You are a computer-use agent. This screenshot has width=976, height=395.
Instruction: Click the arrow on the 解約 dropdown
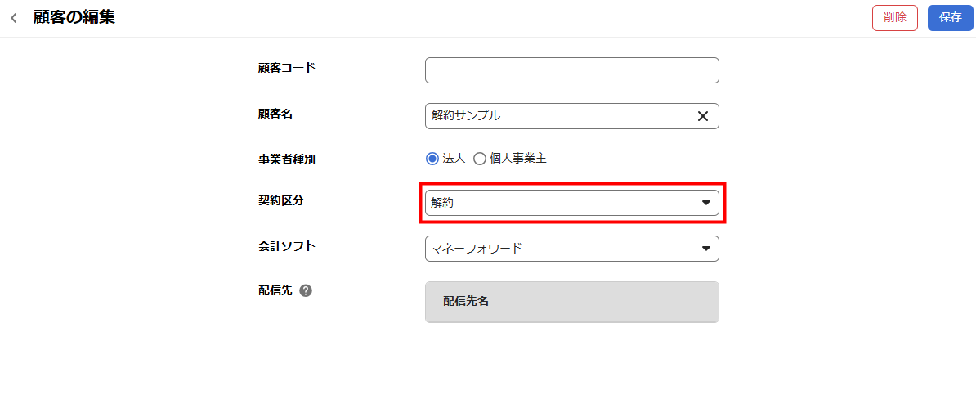coord(705,203)
